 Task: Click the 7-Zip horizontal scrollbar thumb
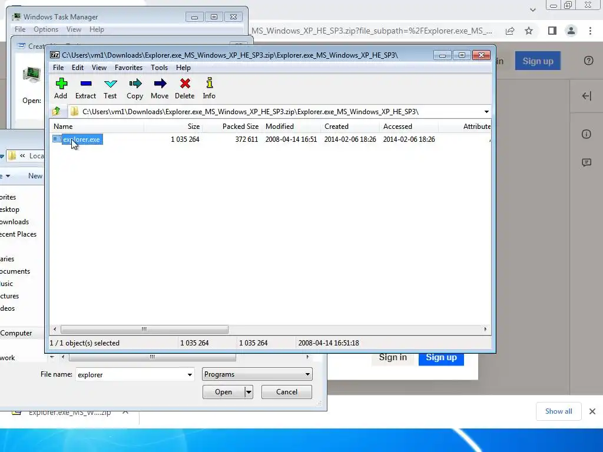click(x=144, y=330)
